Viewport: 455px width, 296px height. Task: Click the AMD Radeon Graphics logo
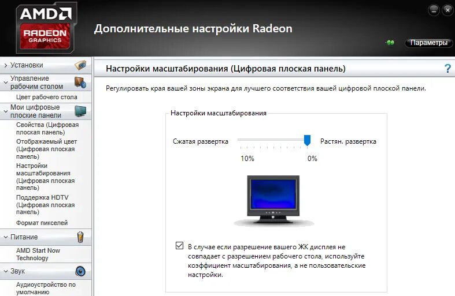click(46, 28)
